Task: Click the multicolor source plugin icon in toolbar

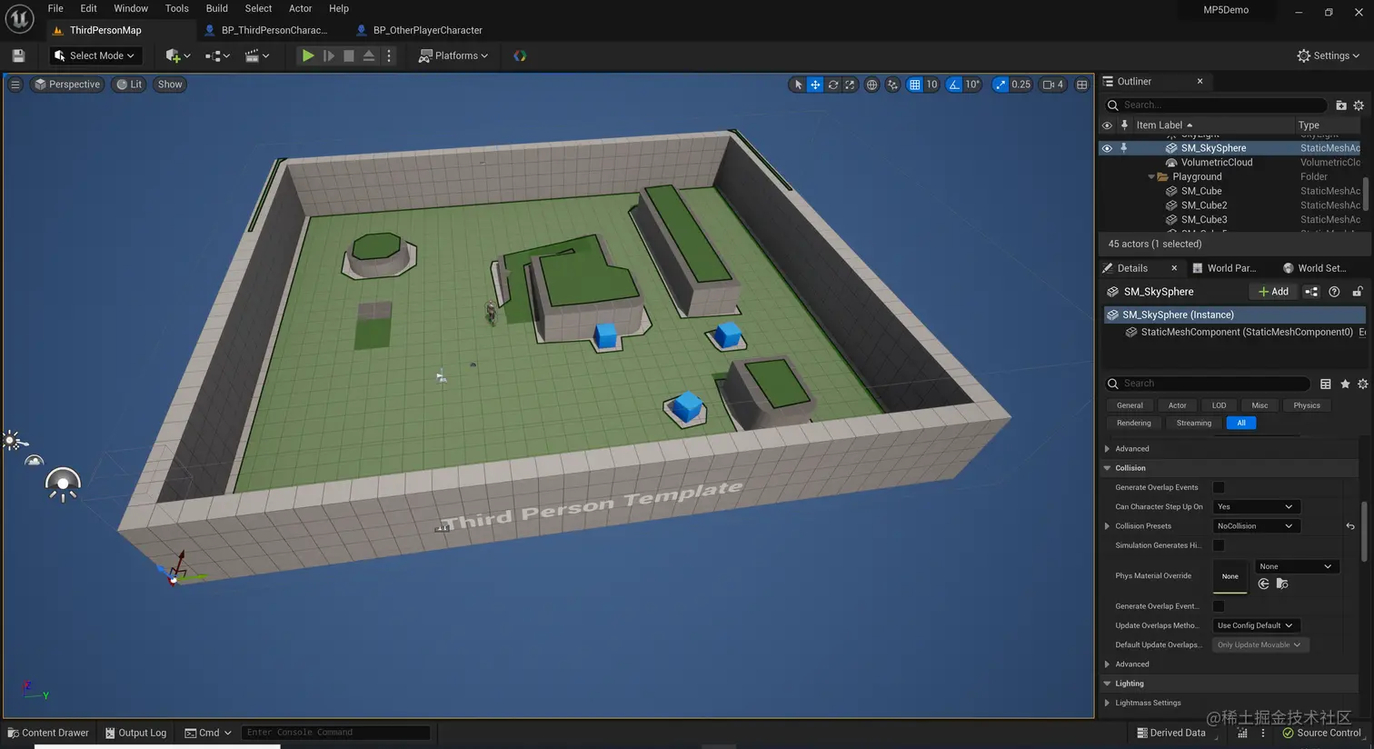Action: (520, 55)
